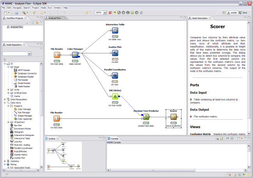Image resolution: width=253 pixels, height=178 pixels.
Task: Click the Scorer node icon in workflow
Action: tap(174, 117)
